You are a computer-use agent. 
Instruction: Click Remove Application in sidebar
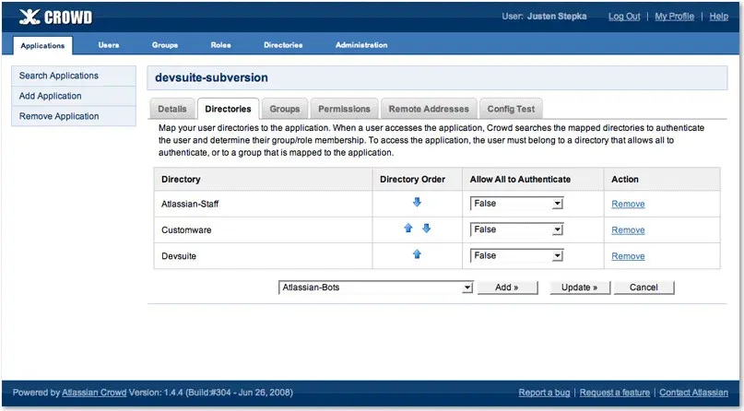[74, 116]
